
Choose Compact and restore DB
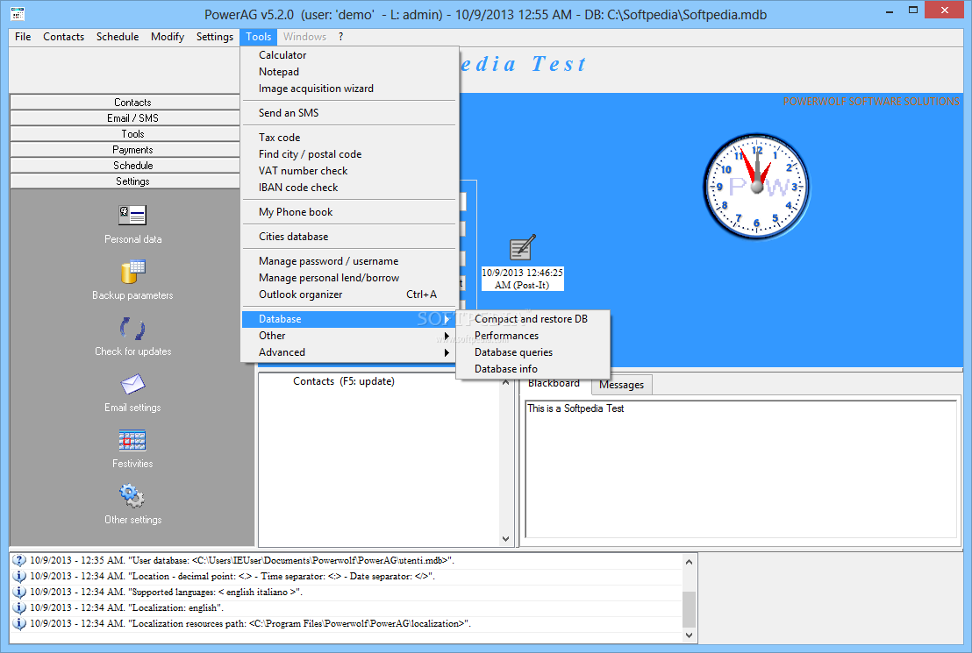pos(533,319)
